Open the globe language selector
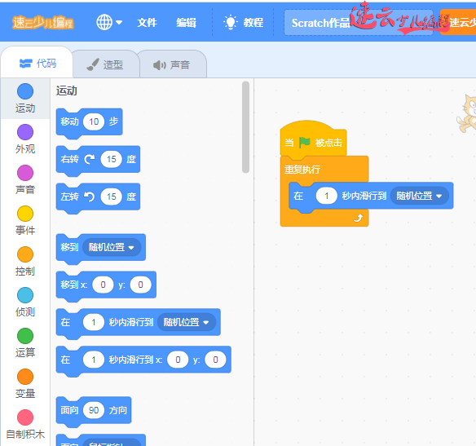Image resolution: width=476 pixels, height=446 pixels. coord(109,22)
